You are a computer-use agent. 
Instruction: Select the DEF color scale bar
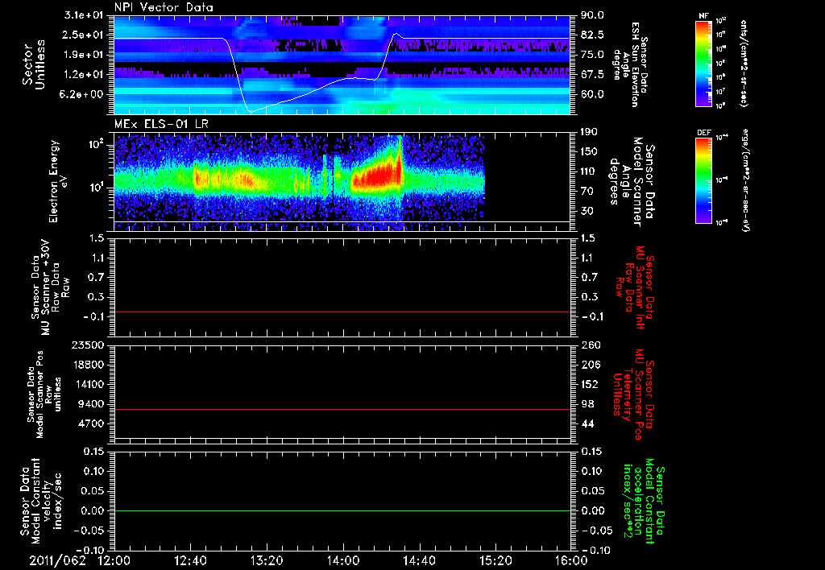[x=703, y=180]
